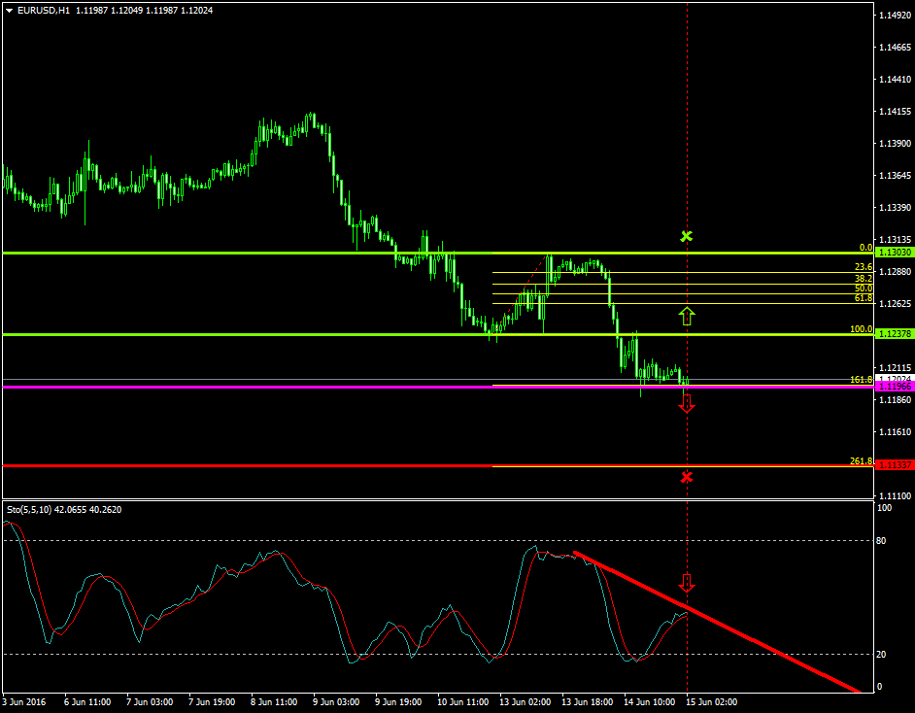Click the green up arrow on chart
Screen dimensions: 915x713
(687, 316)
